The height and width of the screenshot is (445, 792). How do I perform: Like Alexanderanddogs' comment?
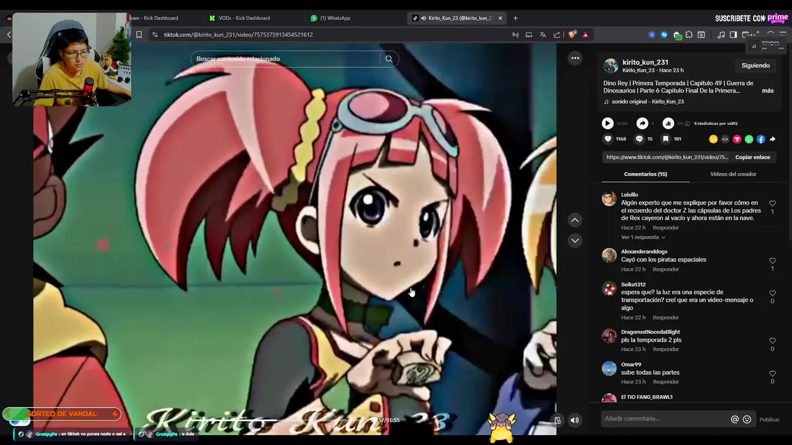tap(772, 261)
